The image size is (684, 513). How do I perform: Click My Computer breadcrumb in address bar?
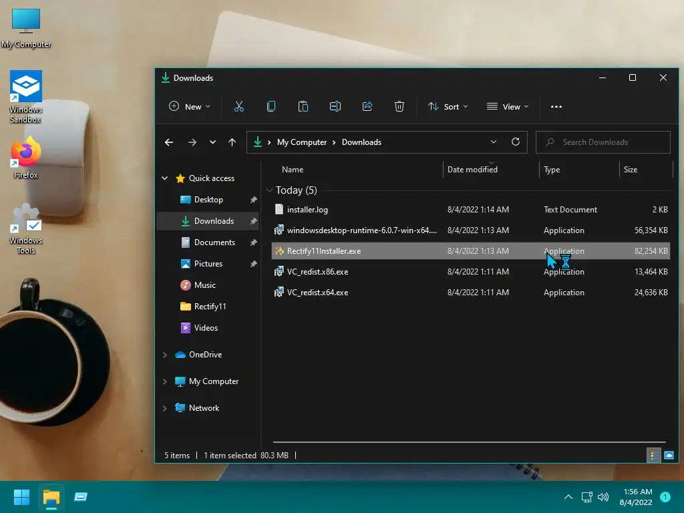point(302,142)
